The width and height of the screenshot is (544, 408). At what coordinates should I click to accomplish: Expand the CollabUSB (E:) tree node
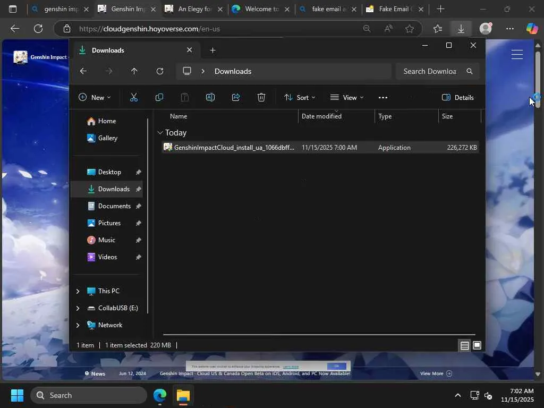tap(78, 308)
